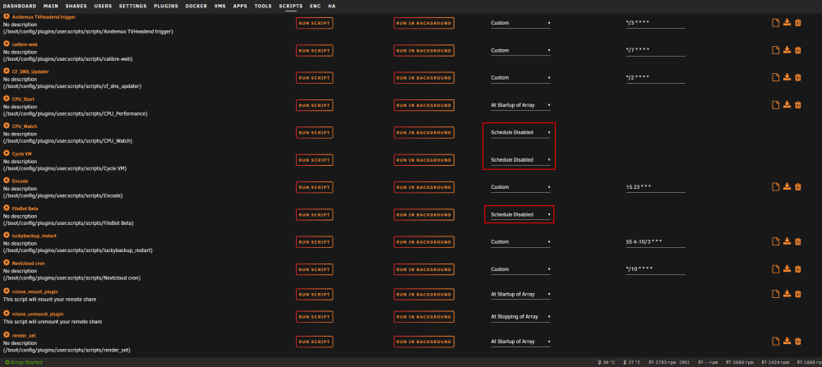Viewport: 822px width, 367px height.
Task: Run Script for luckybackup_restart
Action: [315, 242]
